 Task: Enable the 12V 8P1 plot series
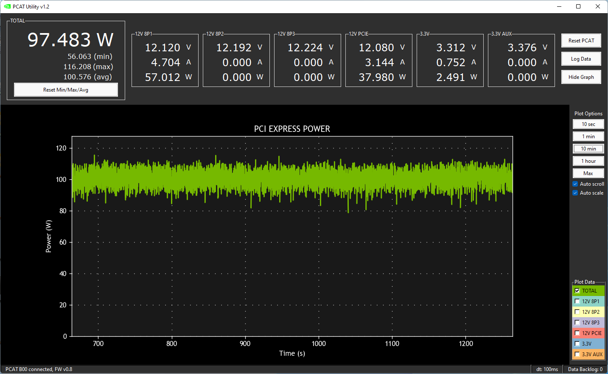tap(577, 301)
